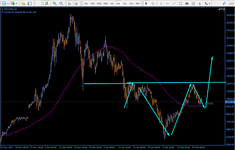Select the M1 timeframe
235x150 pixels.
click(x=86, y=3)
